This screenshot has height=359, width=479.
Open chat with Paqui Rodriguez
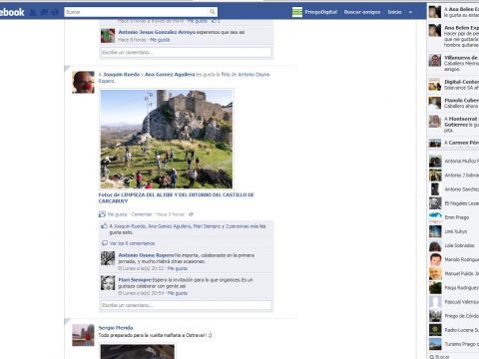coord(454,287)
